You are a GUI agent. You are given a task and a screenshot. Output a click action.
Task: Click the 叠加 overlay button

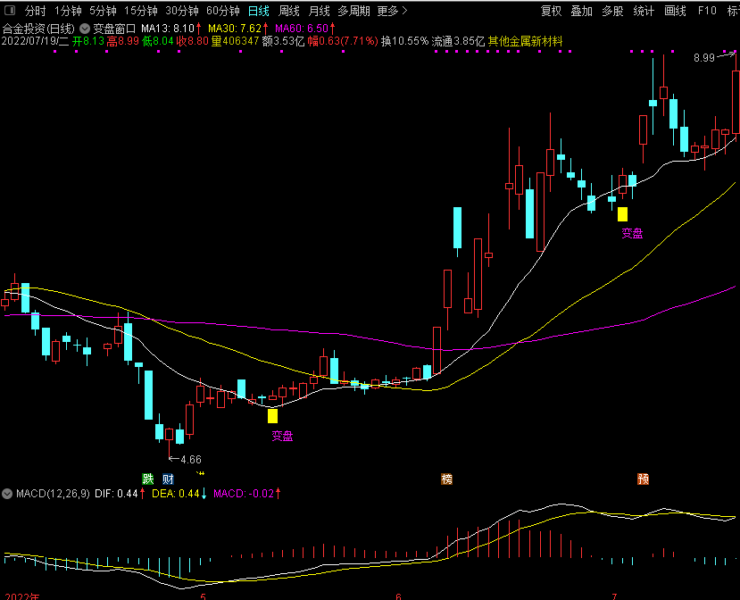(581, 11)
